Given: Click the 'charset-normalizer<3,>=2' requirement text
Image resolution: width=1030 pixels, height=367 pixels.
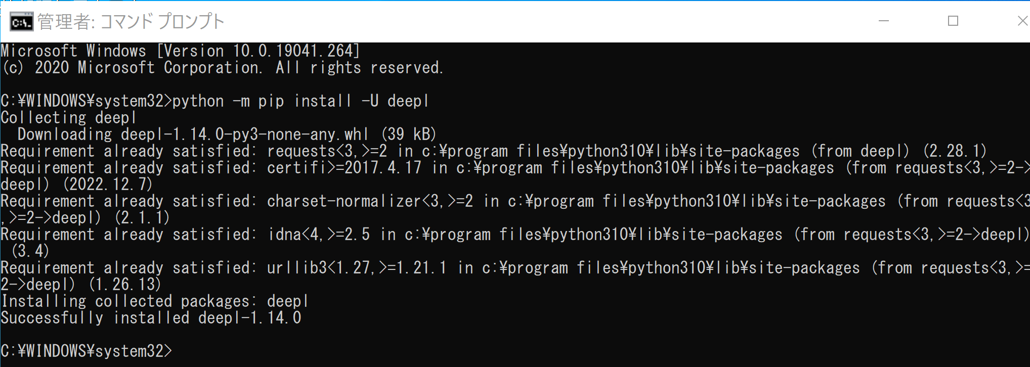Looking at the screenshot, I should pos(370,201).
